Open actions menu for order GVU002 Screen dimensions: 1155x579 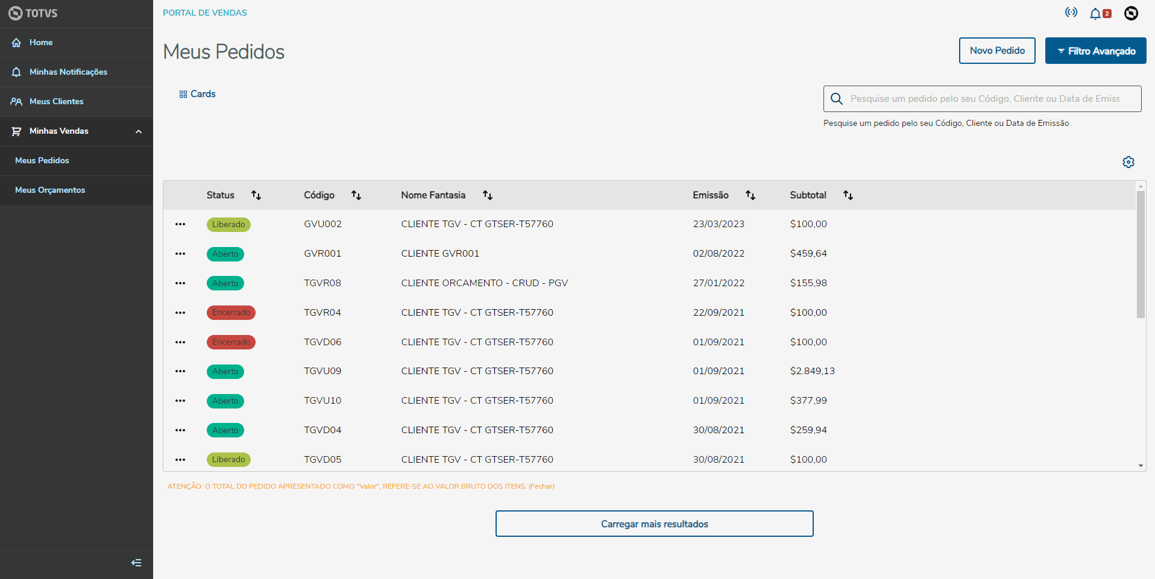point(180,224)
